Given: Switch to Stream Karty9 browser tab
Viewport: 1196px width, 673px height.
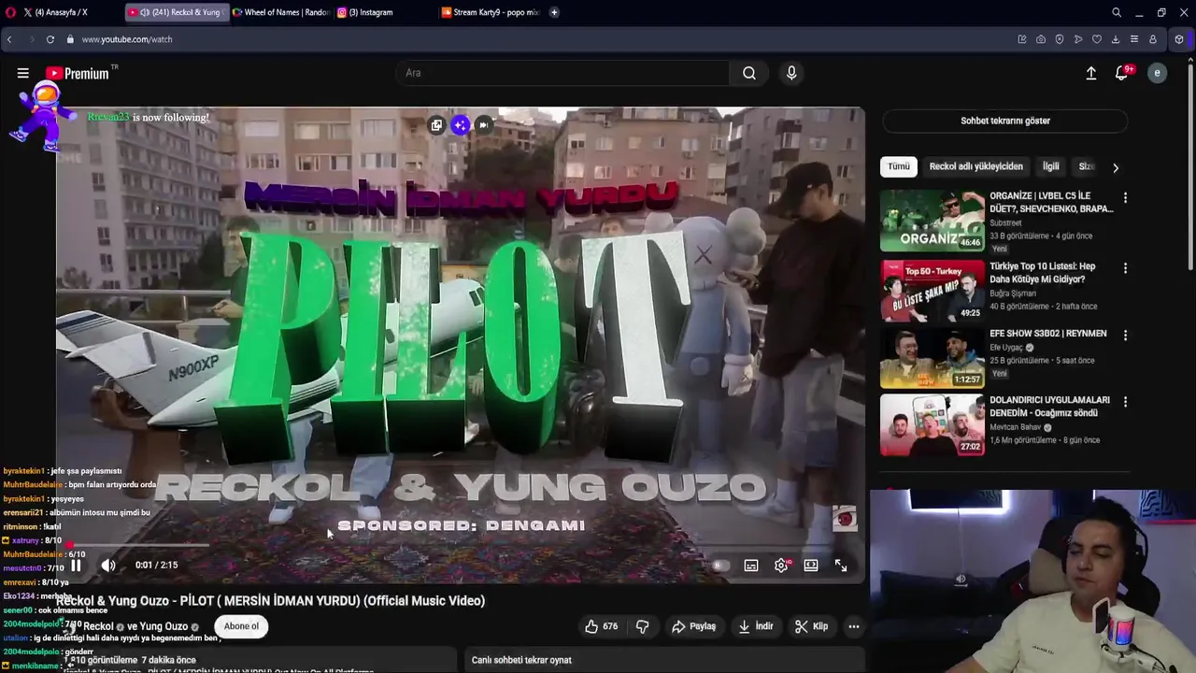Looking at the screenshot, I should pos(490,12).
